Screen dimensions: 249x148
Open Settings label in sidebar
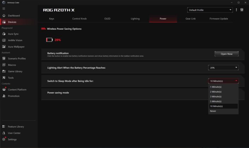pos(12,140)
